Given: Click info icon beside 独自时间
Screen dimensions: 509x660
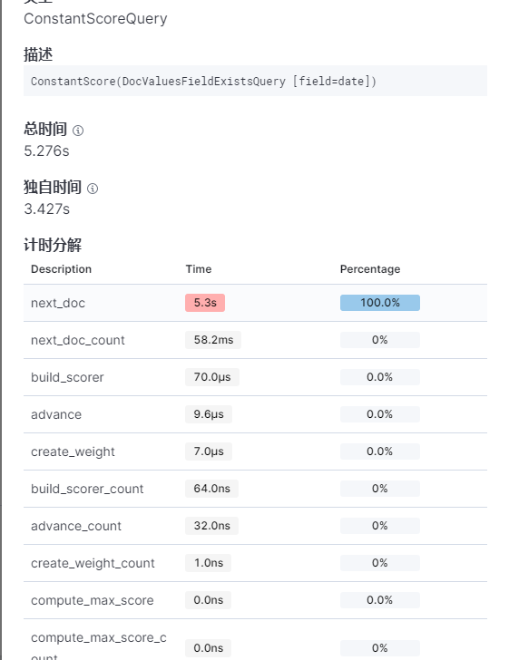Looking at the screenshot, I should click(x=93, y=189).
